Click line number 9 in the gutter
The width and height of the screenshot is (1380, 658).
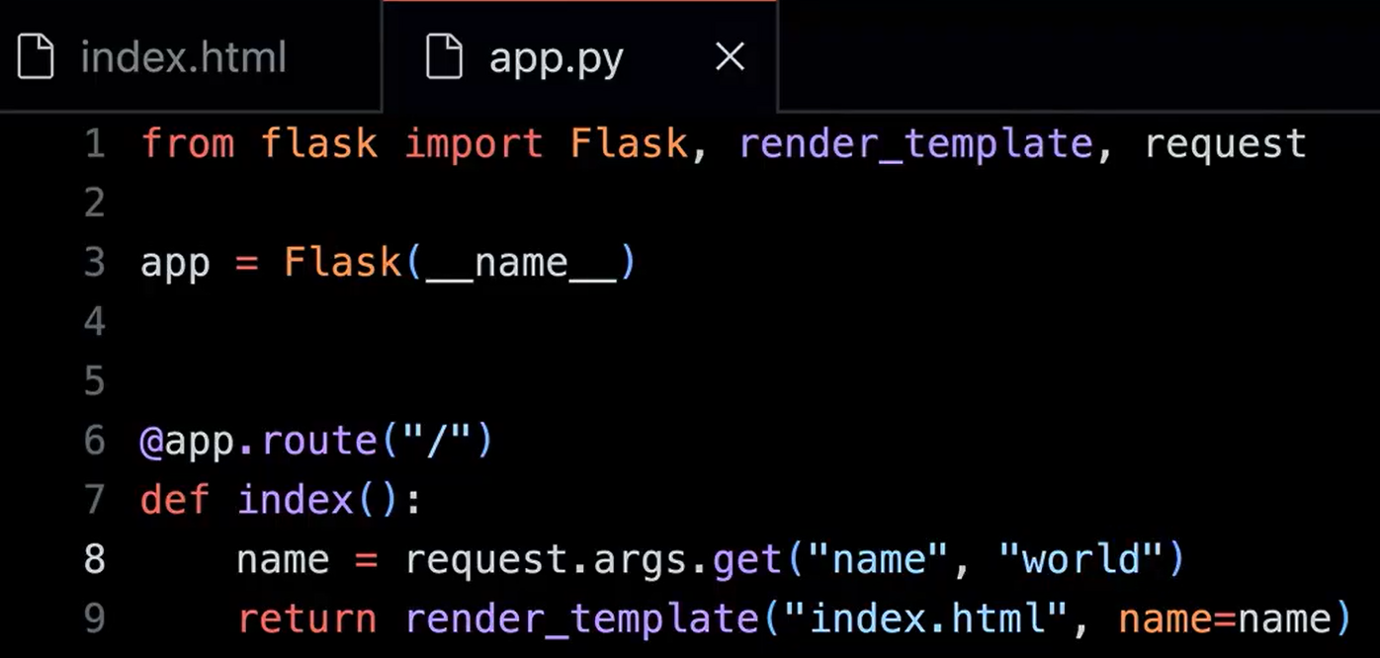click(x=94, y=618)
